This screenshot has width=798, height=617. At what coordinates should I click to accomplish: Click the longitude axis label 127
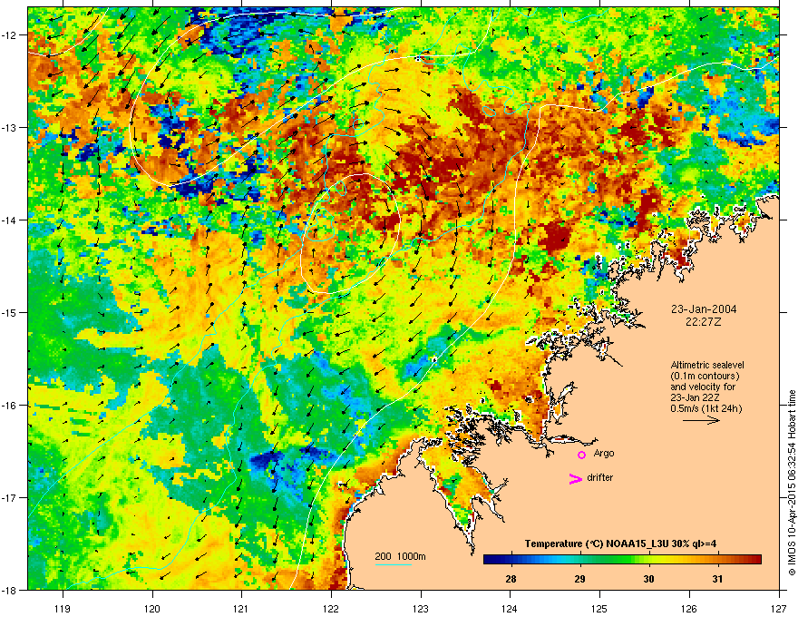pos(779,608)
